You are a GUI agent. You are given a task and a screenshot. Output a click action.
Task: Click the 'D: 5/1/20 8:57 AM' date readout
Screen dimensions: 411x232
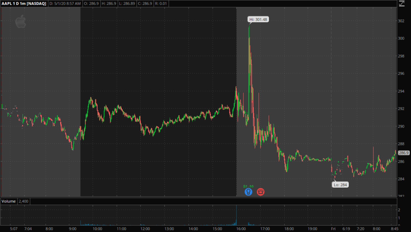click(65, 4)
